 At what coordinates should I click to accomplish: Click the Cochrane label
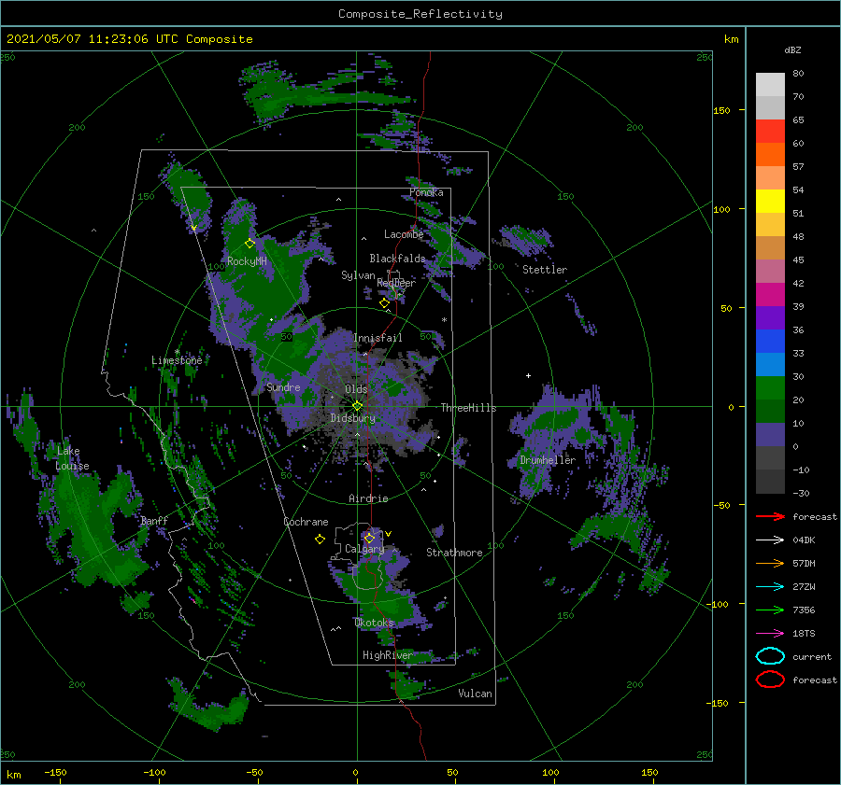coord(306,522)
